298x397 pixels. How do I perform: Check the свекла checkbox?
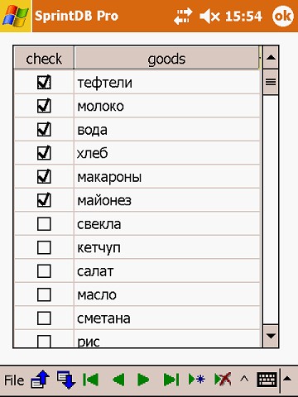pos(44,223)
